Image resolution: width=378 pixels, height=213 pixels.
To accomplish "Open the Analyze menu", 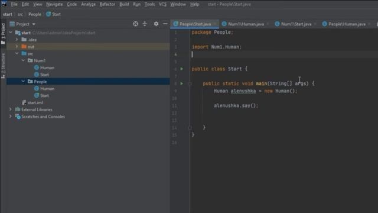I will pyautogui.click(x=88, y=4).
